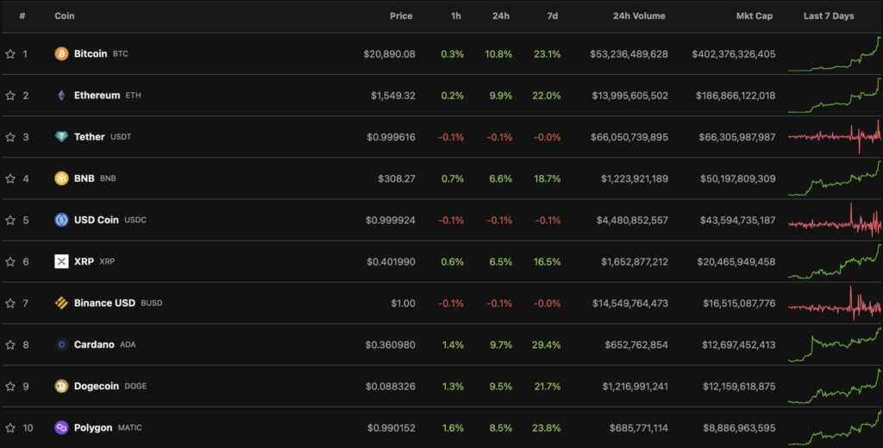Click Ethereum price $1,549.32
883x448 pixels.
click(x=393, y=96)
